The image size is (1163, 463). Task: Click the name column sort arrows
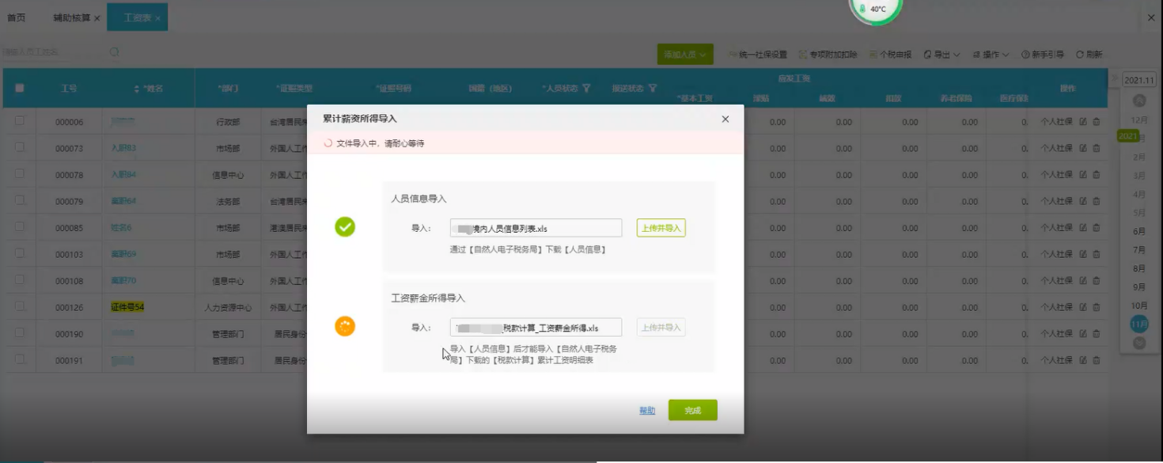[x=137, y=89]
